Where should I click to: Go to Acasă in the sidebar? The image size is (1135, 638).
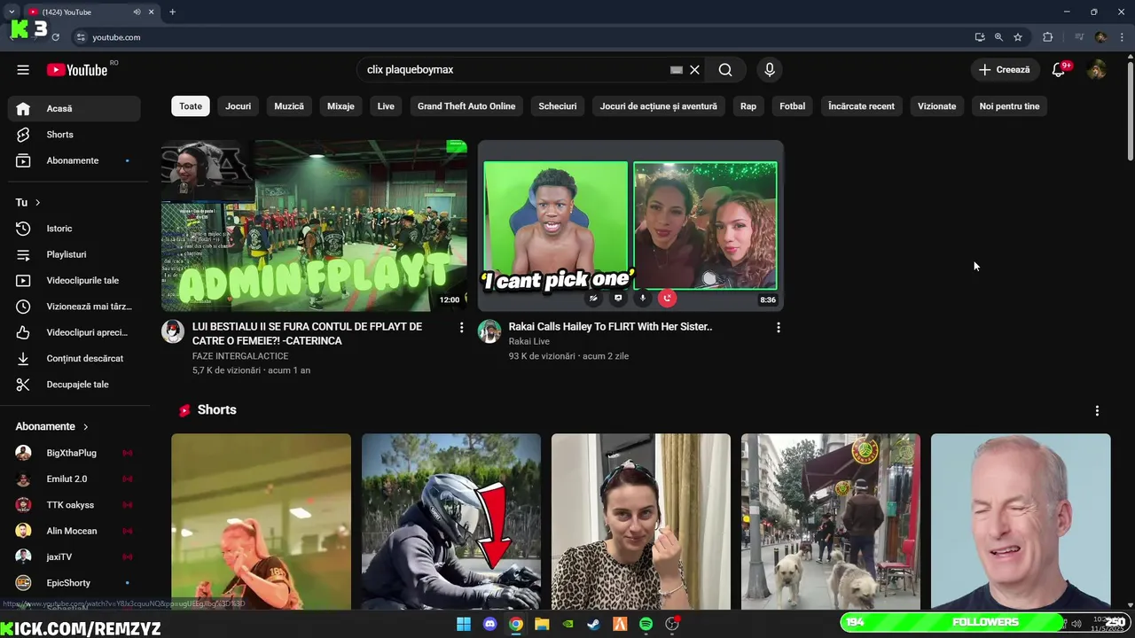[74, 109]
